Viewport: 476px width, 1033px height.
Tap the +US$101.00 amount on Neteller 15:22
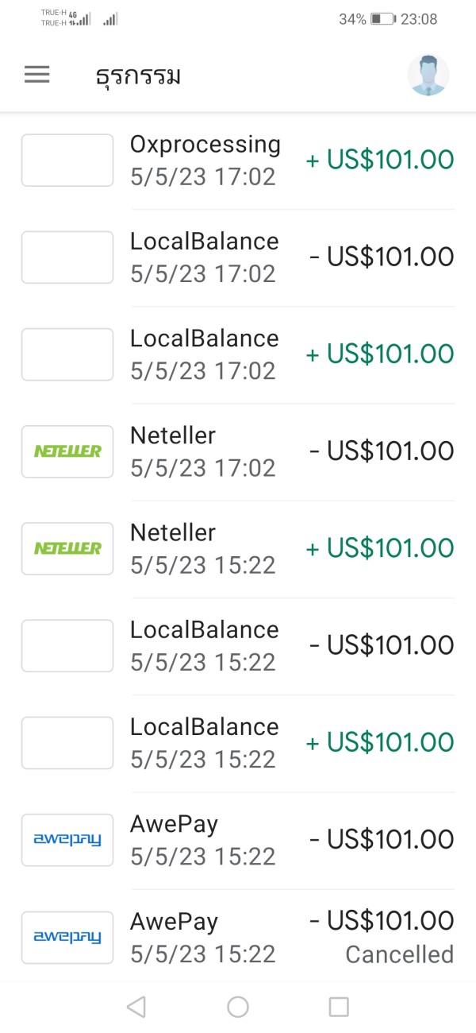pos(380,548)
